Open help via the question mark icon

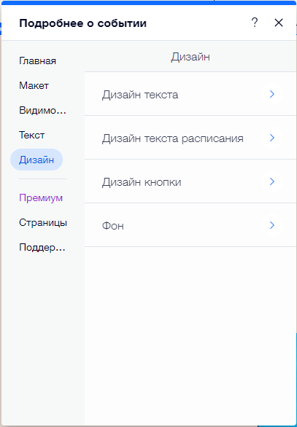tap(254, 23)
